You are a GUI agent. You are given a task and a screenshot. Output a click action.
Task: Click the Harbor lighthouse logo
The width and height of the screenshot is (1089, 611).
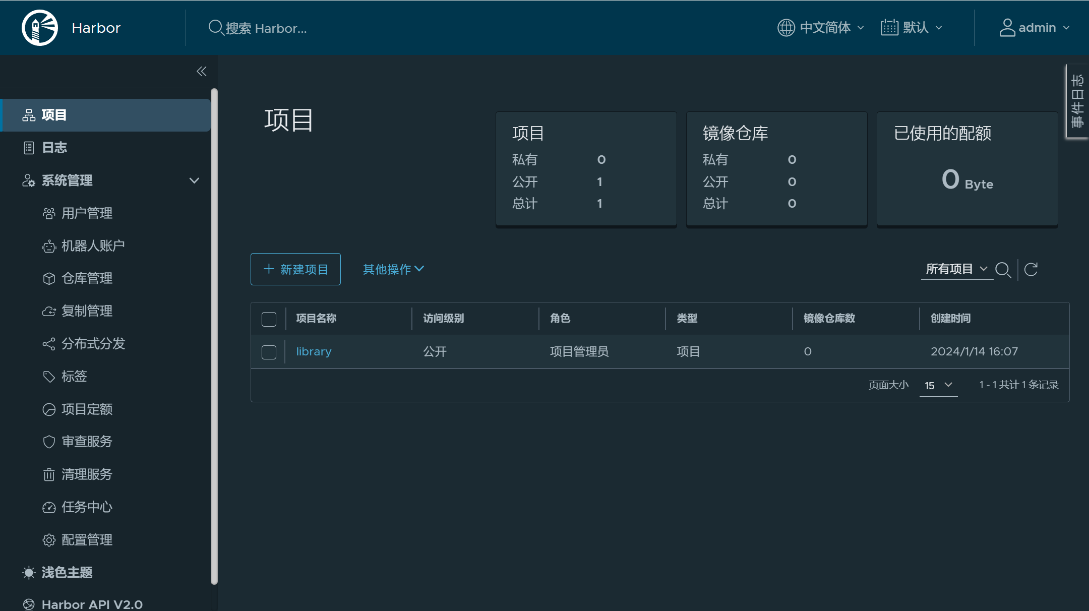(x=40, y=28)
